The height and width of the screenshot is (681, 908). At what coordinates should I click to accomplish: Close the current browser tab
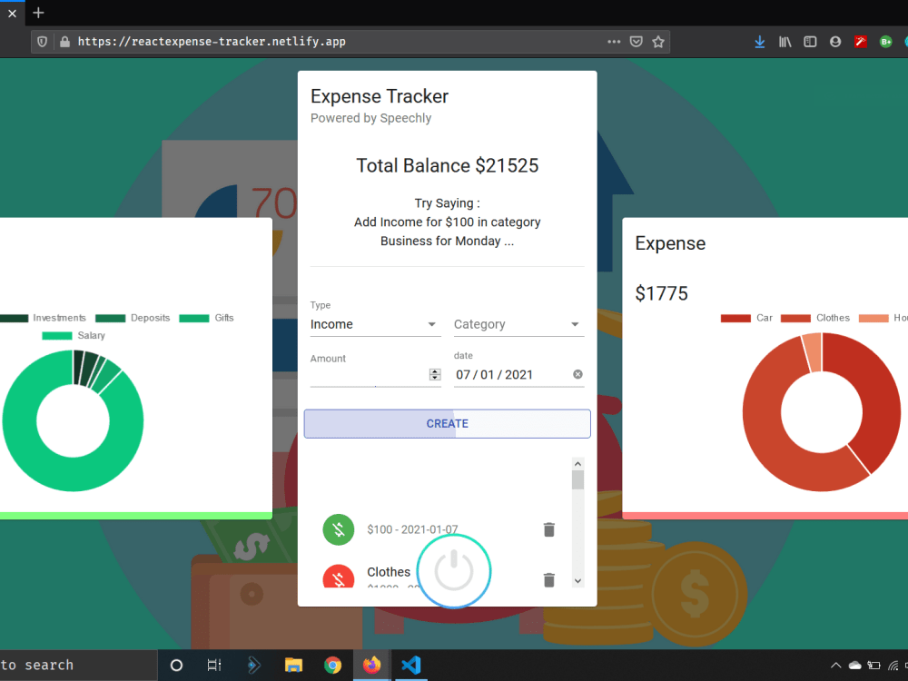coord(12,13)
